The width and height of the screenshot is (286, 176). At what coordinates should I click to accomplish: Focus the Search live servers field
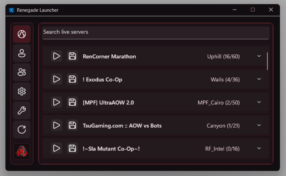155,33
